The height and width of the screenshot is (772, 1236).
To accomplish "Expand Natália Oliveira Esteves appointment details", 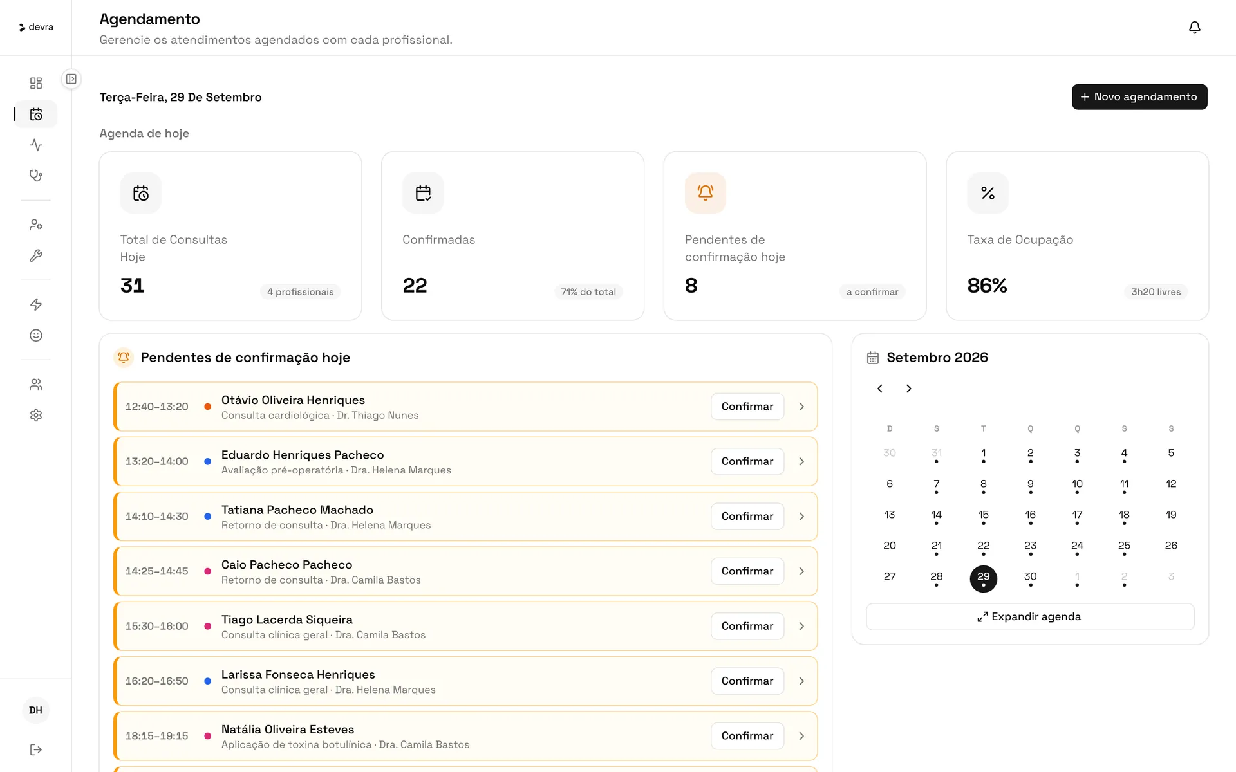I will coord(801,736).
